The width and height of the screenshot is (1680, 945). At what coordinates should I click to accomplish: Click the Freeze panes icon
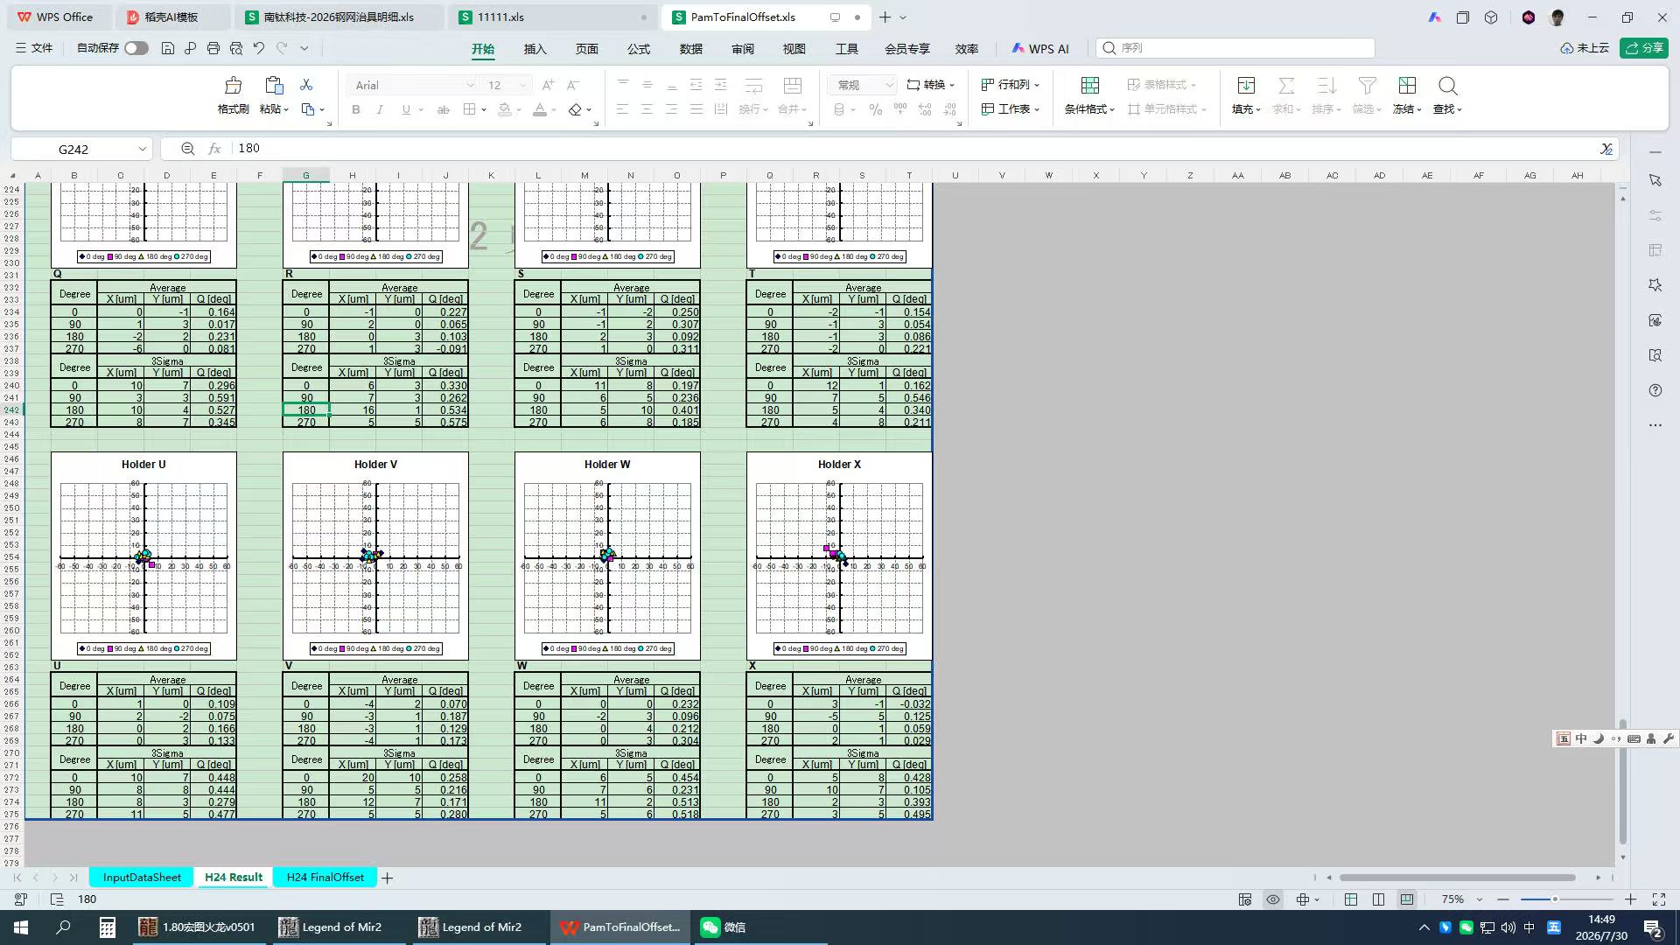pyautogui.click(x=1407, y=86)
